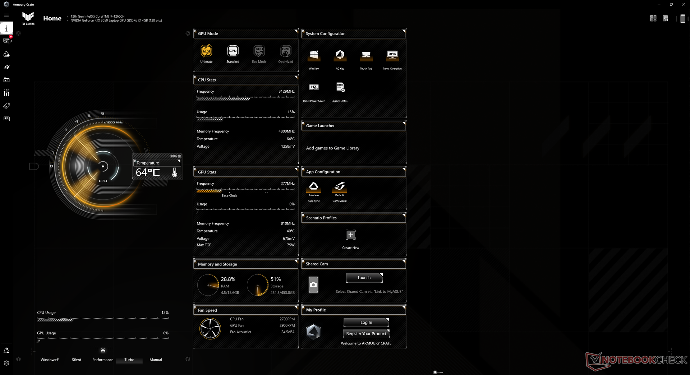Screen dimensions: 690x375
Task: Expand the GPU Mode panel corner arrow
Action: pyautogui.click(x=296, y=31)
